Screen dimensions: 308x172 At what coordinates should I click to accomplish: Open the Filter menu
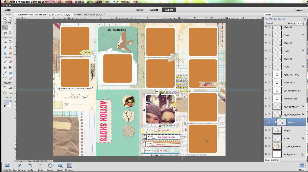coord(108,2)
